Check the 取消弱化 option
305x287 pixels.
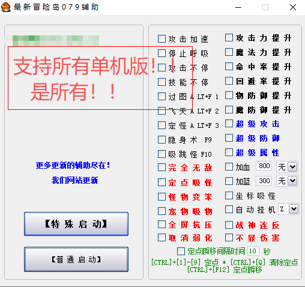[x=162, y=238]
